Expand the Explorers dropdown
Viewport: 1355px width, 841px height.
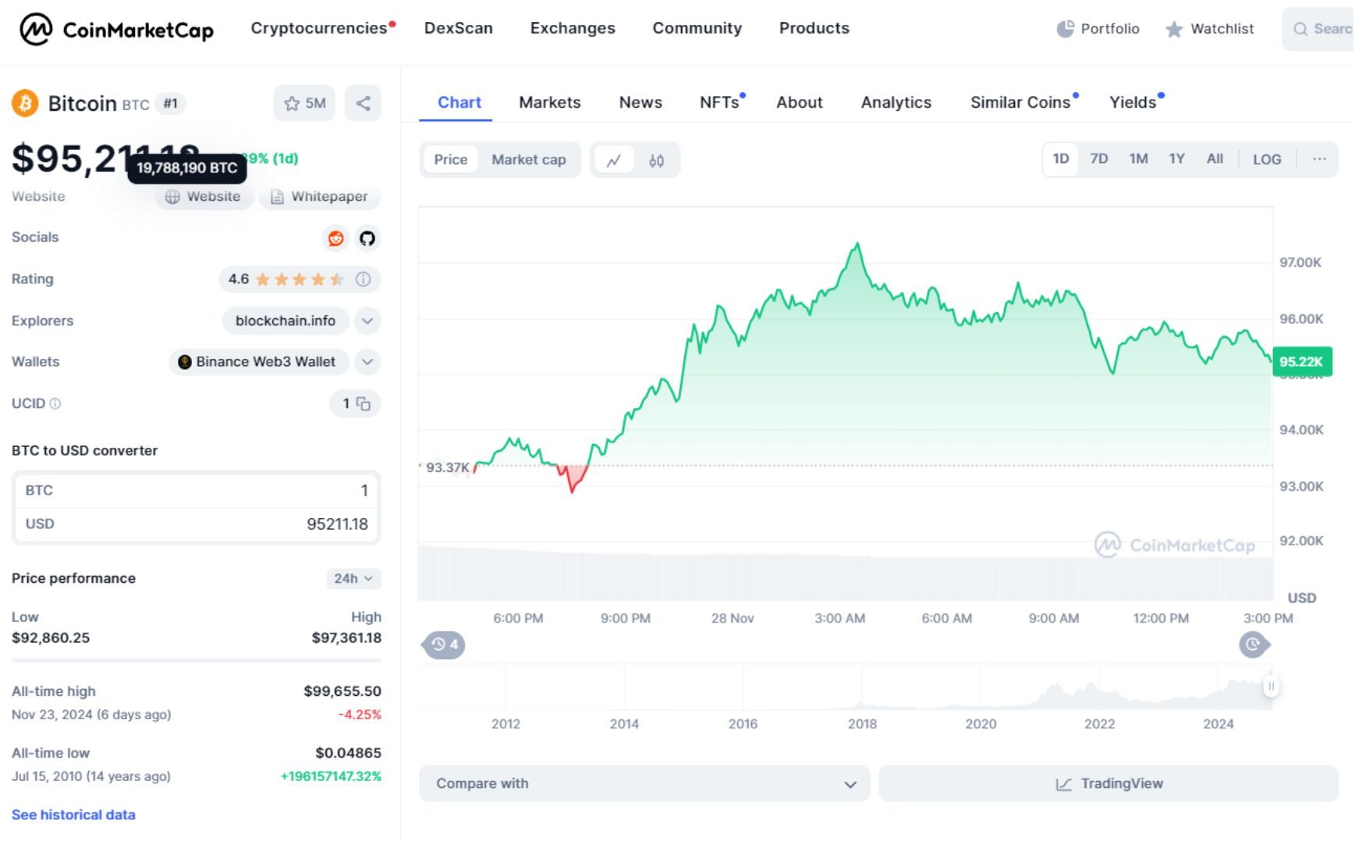367,321
